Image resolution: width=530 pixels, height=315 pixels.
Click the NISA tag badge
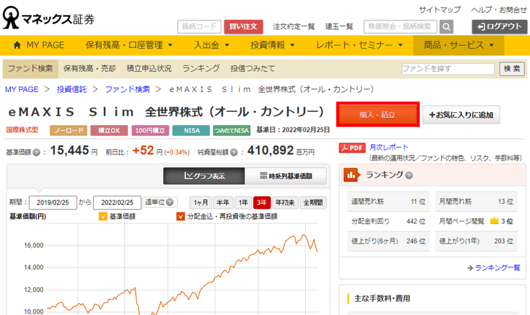pyautogui.click(x=191, y=131)
